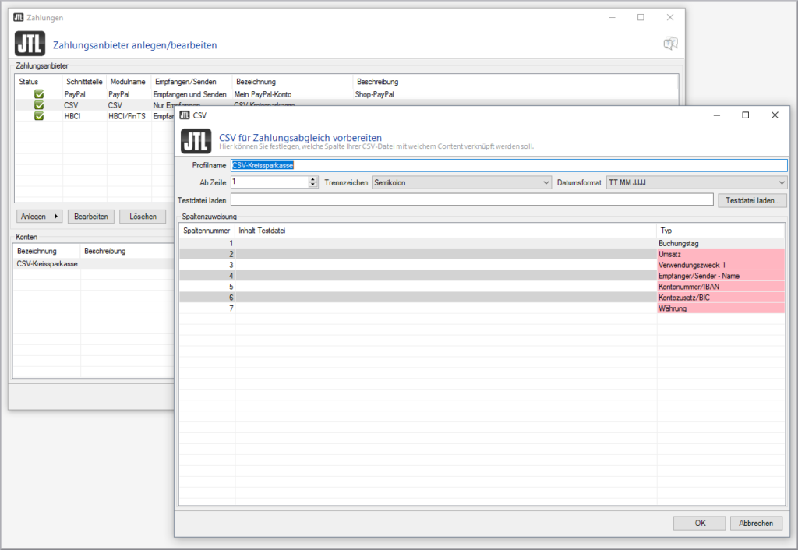Sort by the Schnittstelle column header
The image size is (798, 550).
(84, 82)
